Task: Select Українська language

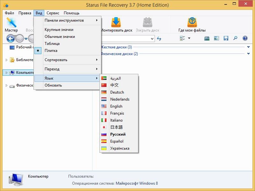Action: [x=119, y=148]
